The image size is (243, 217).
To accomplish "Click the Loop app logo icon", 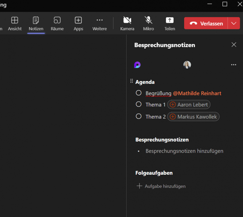I will pos(137,65).
